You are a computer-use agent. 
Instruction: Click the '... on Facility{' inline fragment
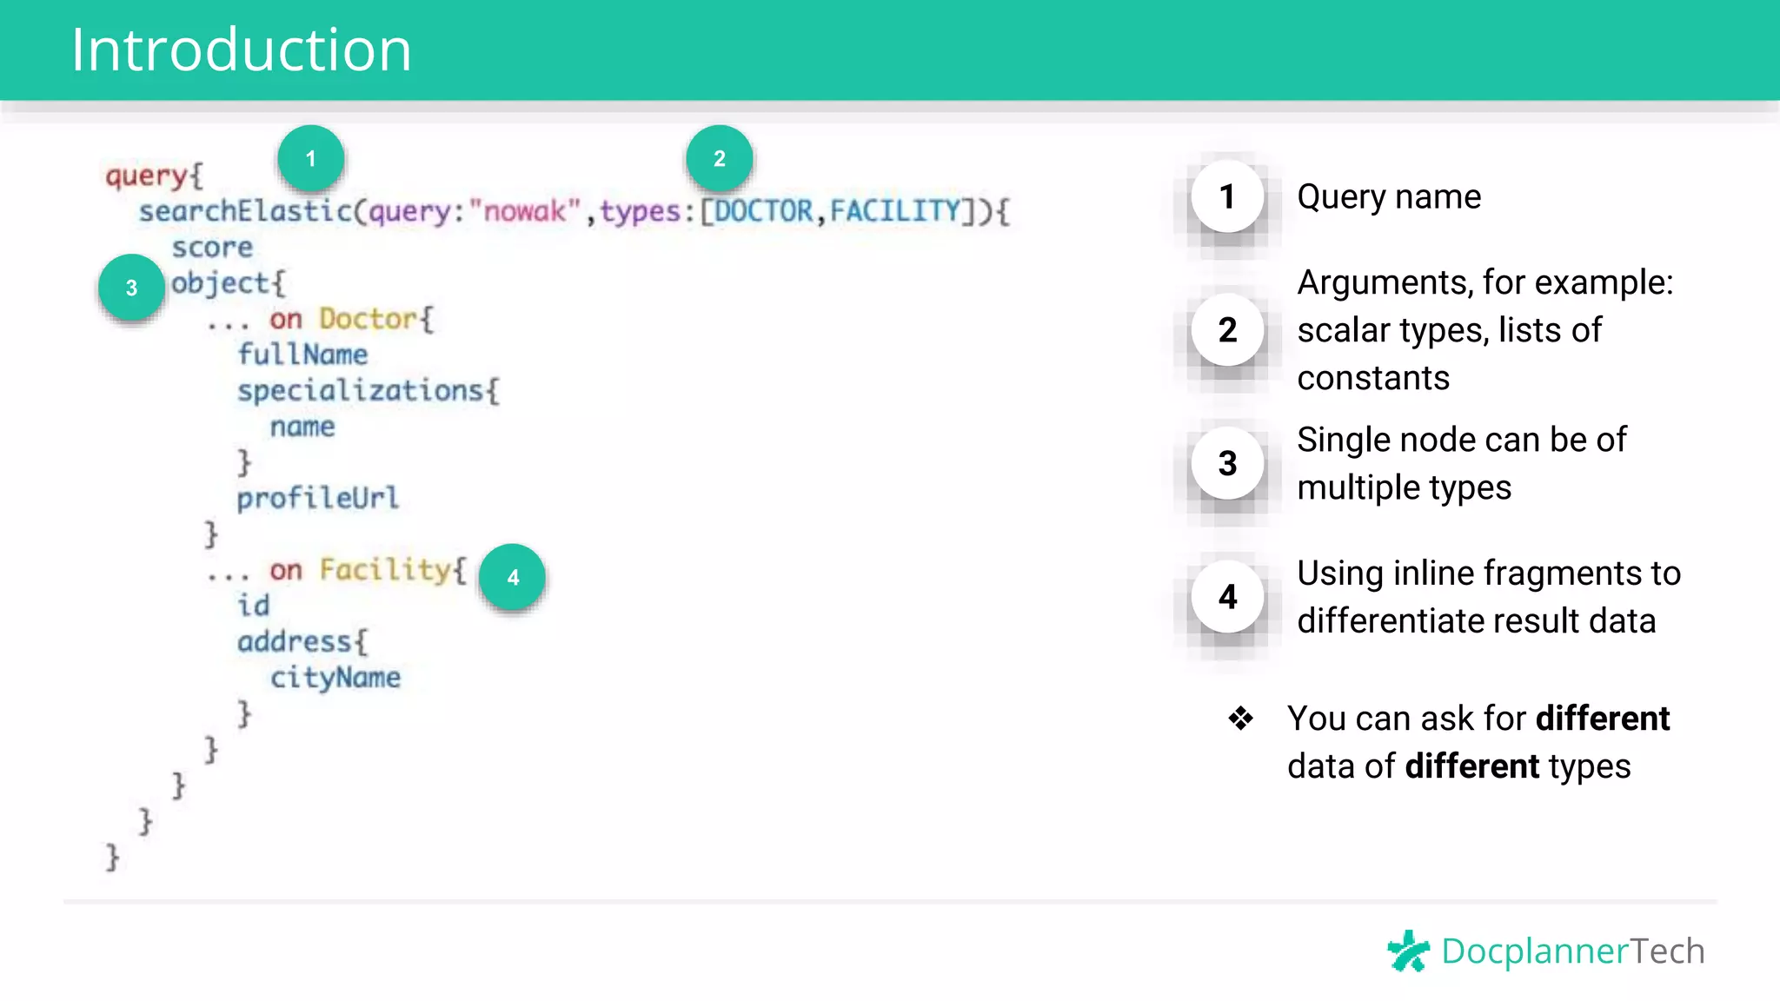tap(336, 570)
